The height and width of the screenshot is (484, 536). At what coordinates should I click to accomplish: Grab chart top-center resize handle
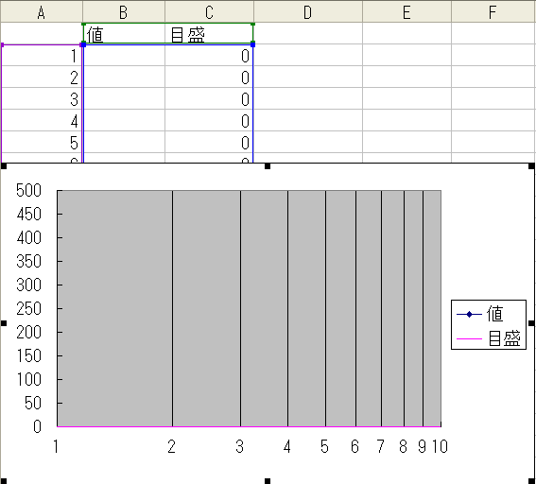point(268,166)
